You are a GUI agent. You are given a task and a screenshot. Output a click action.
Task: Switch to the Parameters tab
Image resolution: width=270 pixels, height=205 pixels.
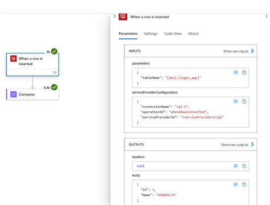(128, 34)
